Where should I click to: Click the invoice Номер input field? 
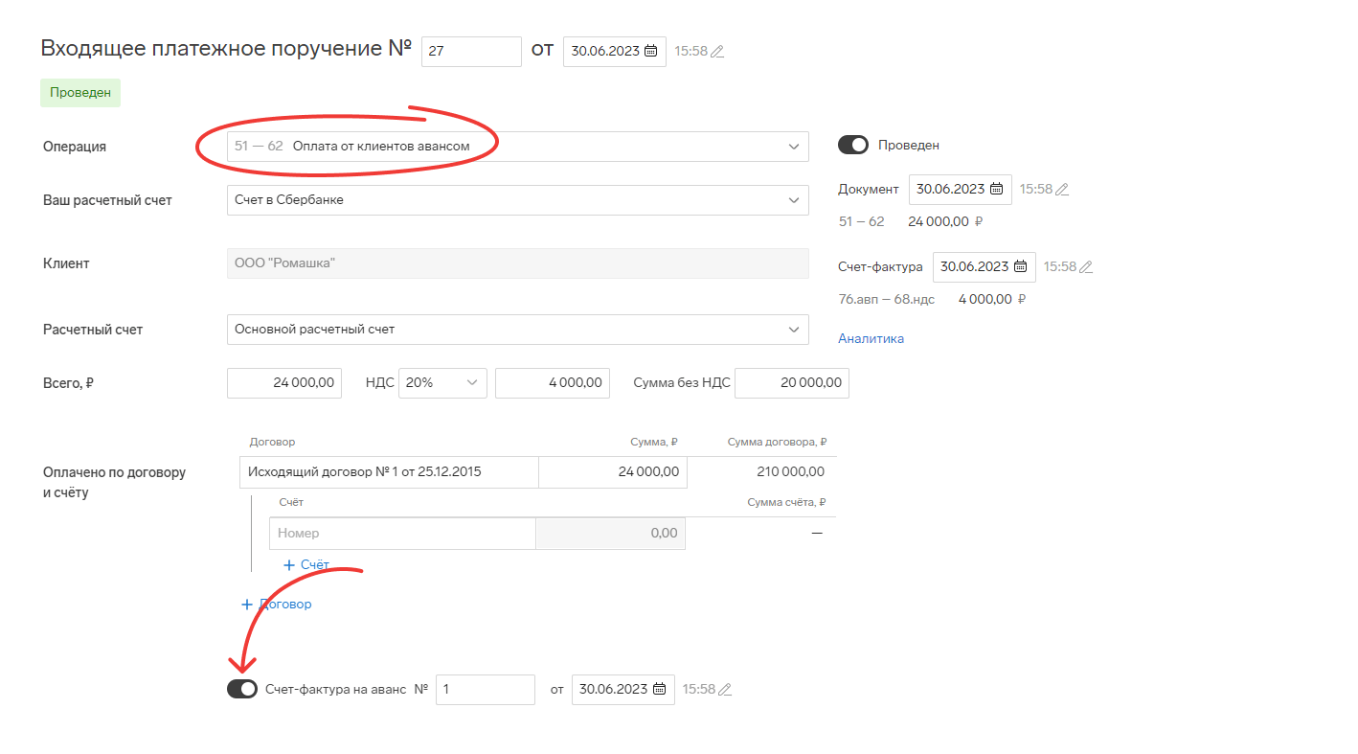402,534
